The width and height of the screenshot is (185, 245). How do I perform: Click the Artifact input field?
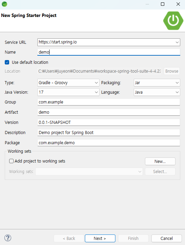tap(109, 112)
